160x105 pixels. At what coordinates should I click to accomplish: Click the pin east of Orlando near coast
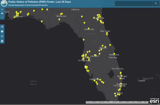[x=110, y=45]
